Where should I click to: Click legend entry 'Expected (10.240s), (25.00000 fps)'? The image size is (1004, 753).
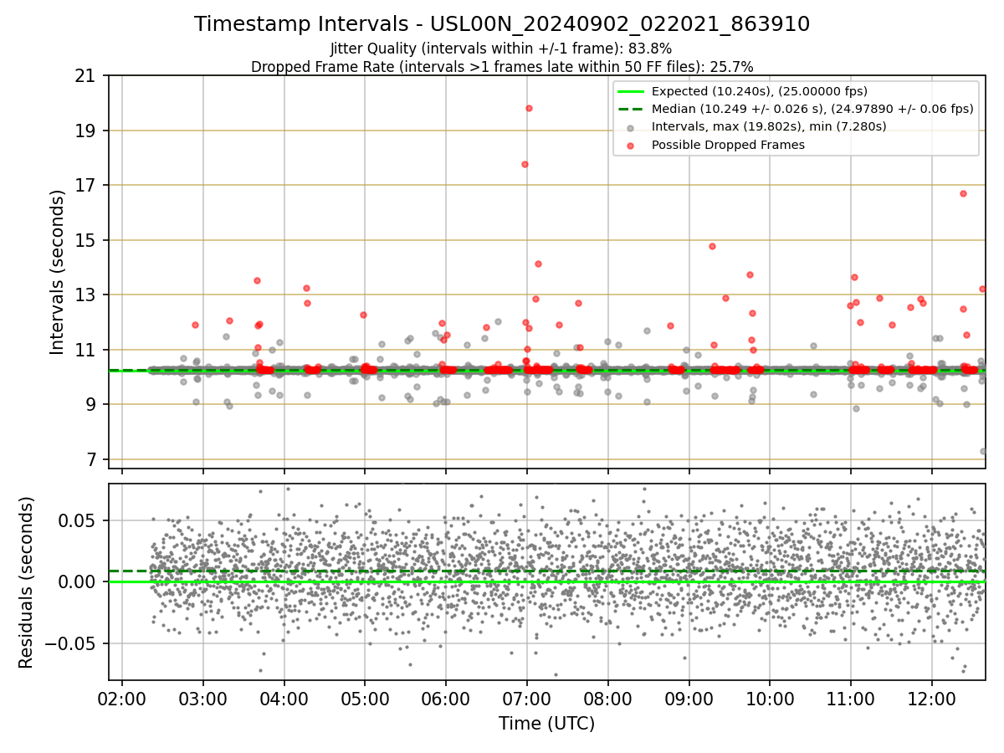click(760, 92)
